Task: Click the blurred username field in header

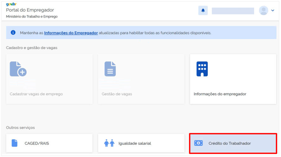Action: pyautogui.click(x=233, y=11)
